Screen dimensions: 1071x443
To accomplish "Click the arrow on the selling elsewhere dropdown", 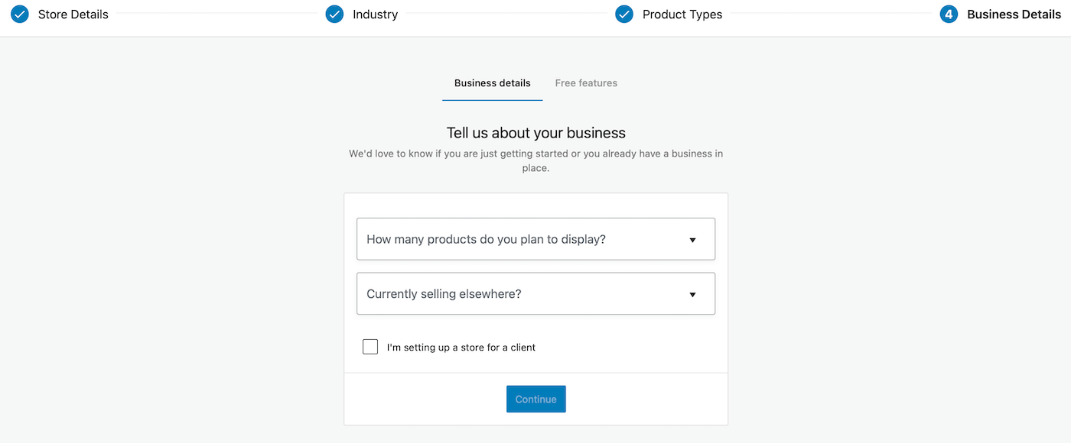I will coord(692,295).
